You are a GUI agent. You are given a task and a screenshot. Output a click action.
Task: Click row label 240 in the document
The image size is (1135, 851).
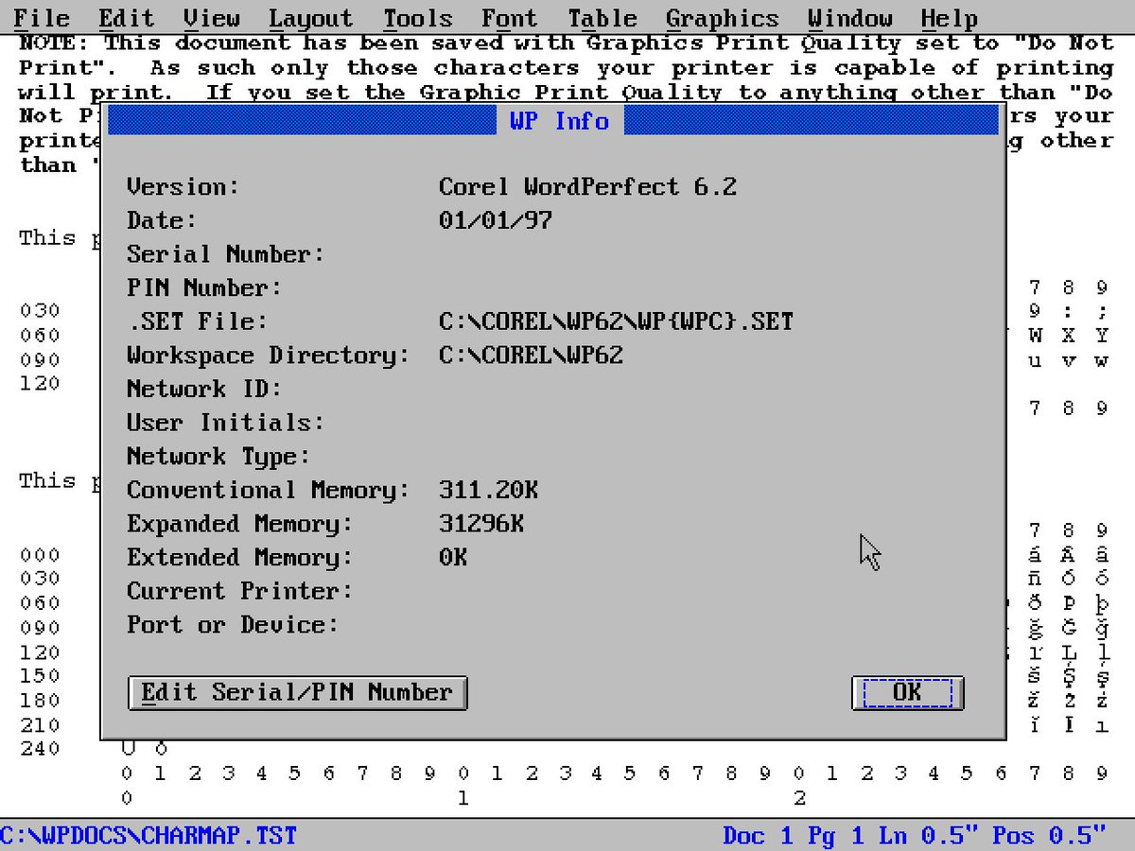pyautogui.click(x=40, y=749)
